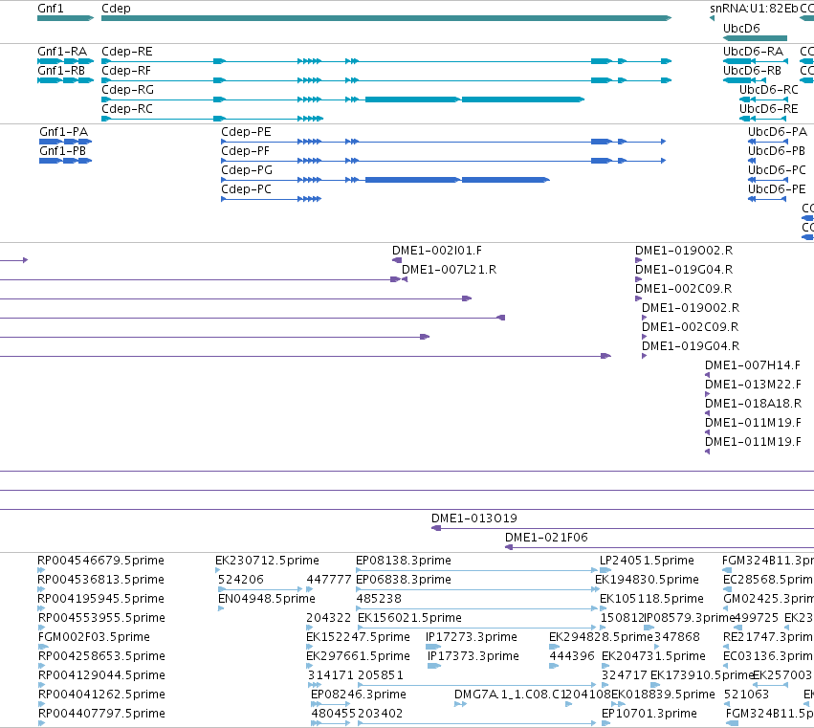Click RP004553955.5prime EST label

click(x=101, y=617)
